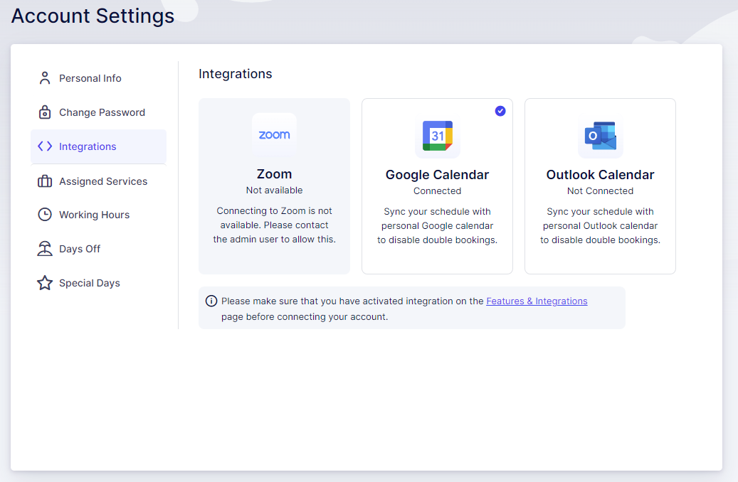The image size is (738, 482).
Task: Click the Working Hours clock icon
Action: (x=45, y=215)
